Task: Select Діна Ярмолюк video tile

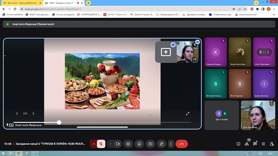Action: (258, 115)
